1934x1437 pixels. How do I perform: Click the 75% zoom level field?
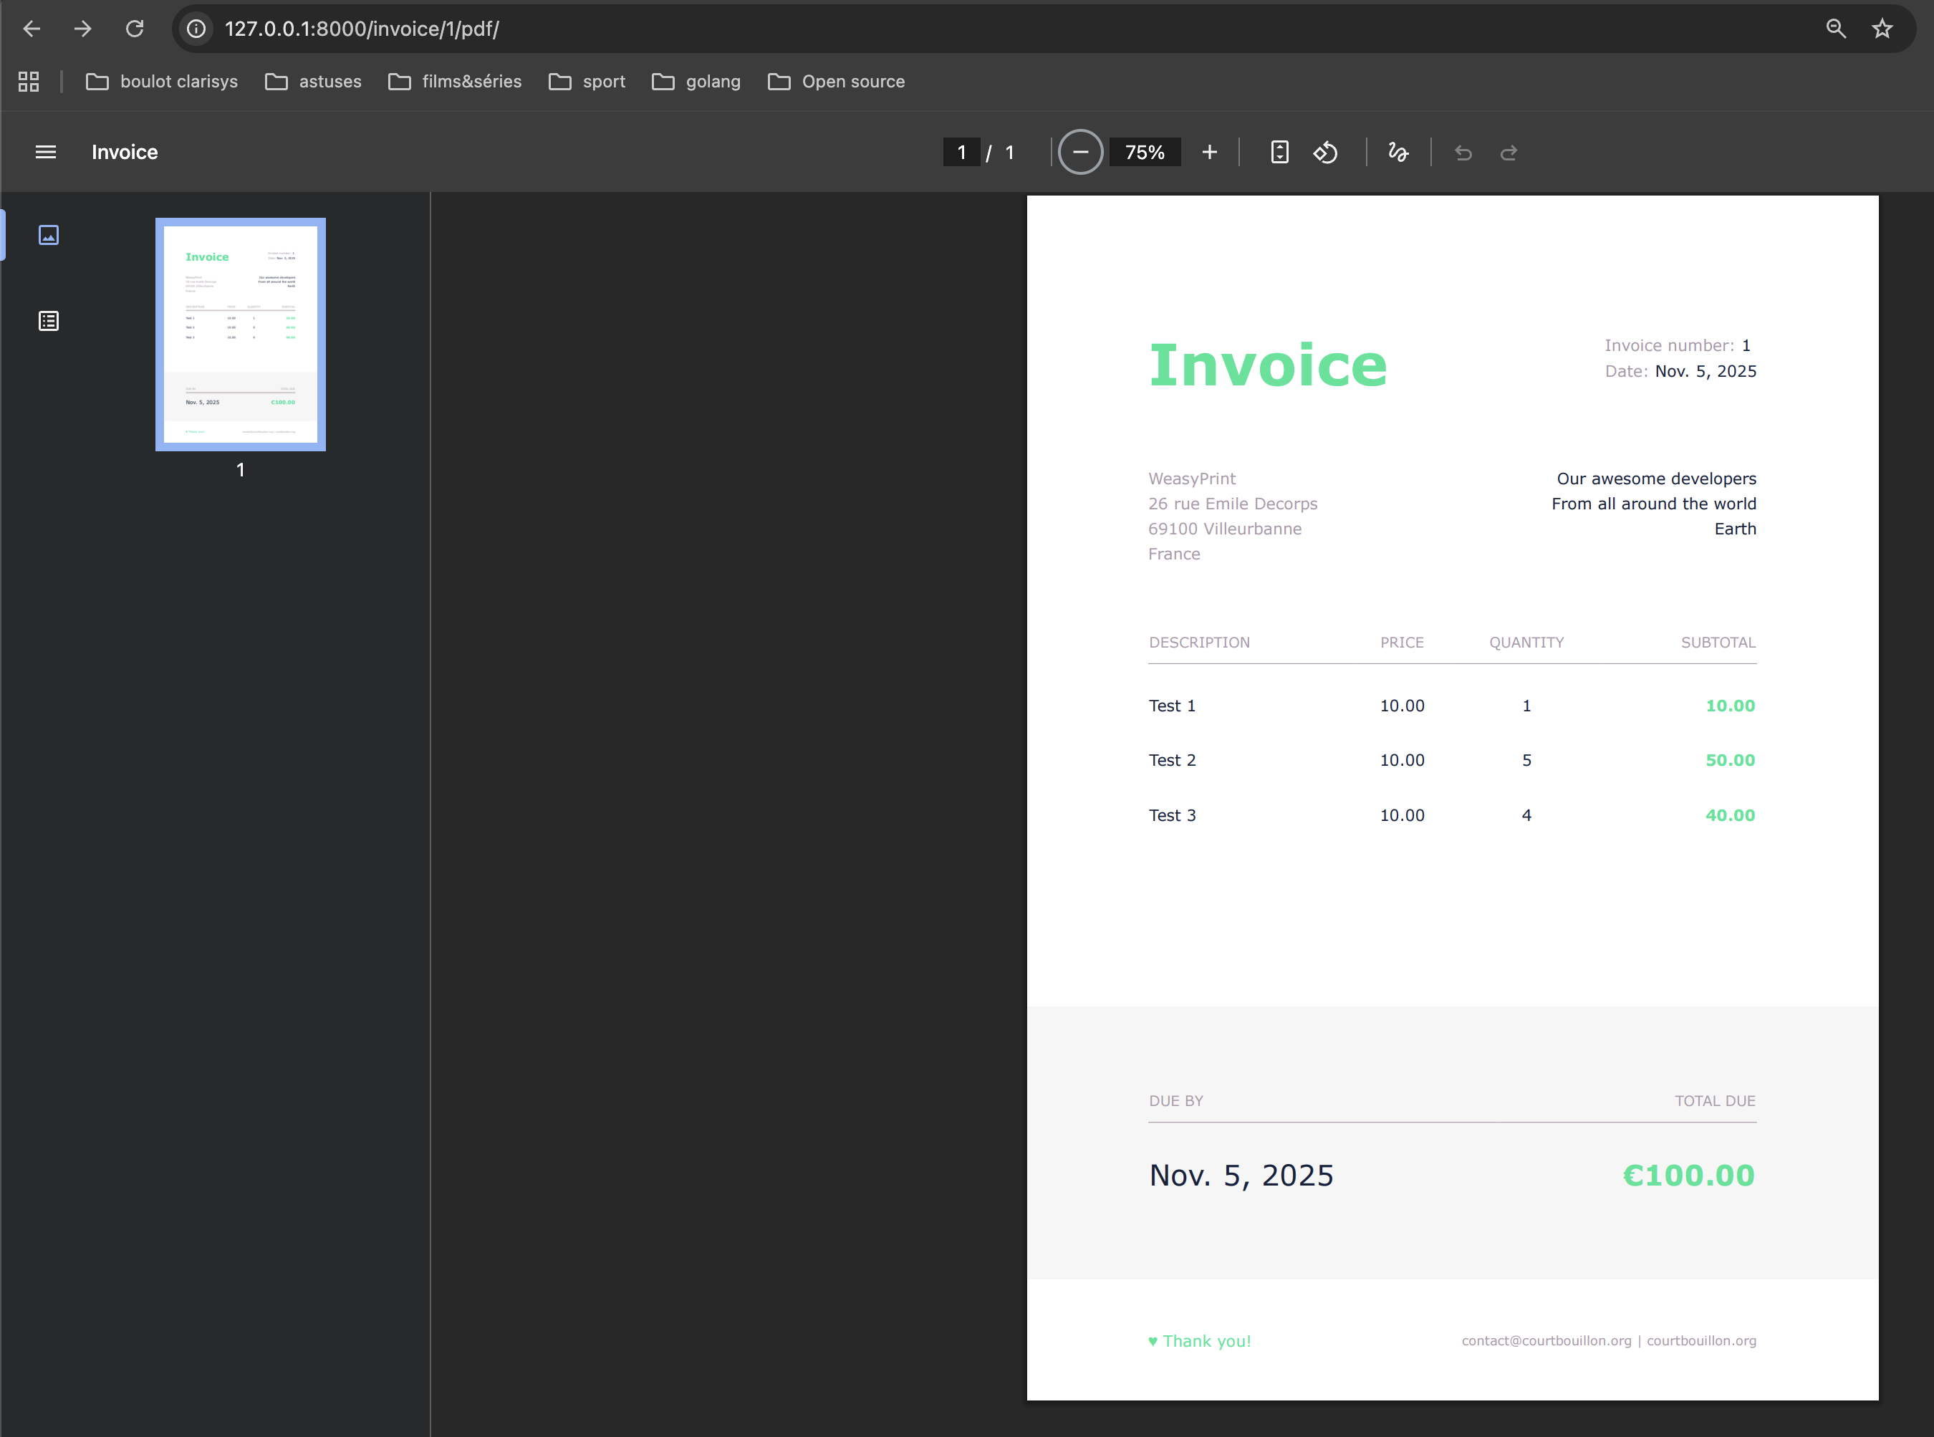[1145, 152]
